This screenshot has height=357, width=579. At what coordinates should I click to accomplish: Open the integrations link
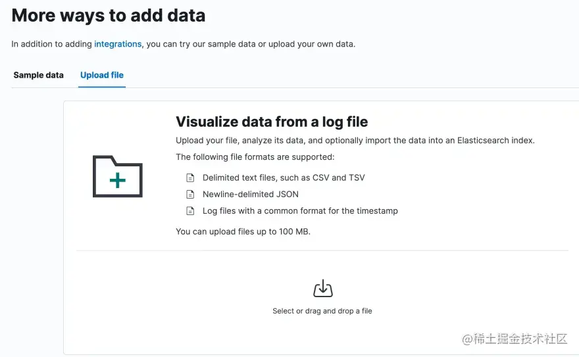point(118,44)
